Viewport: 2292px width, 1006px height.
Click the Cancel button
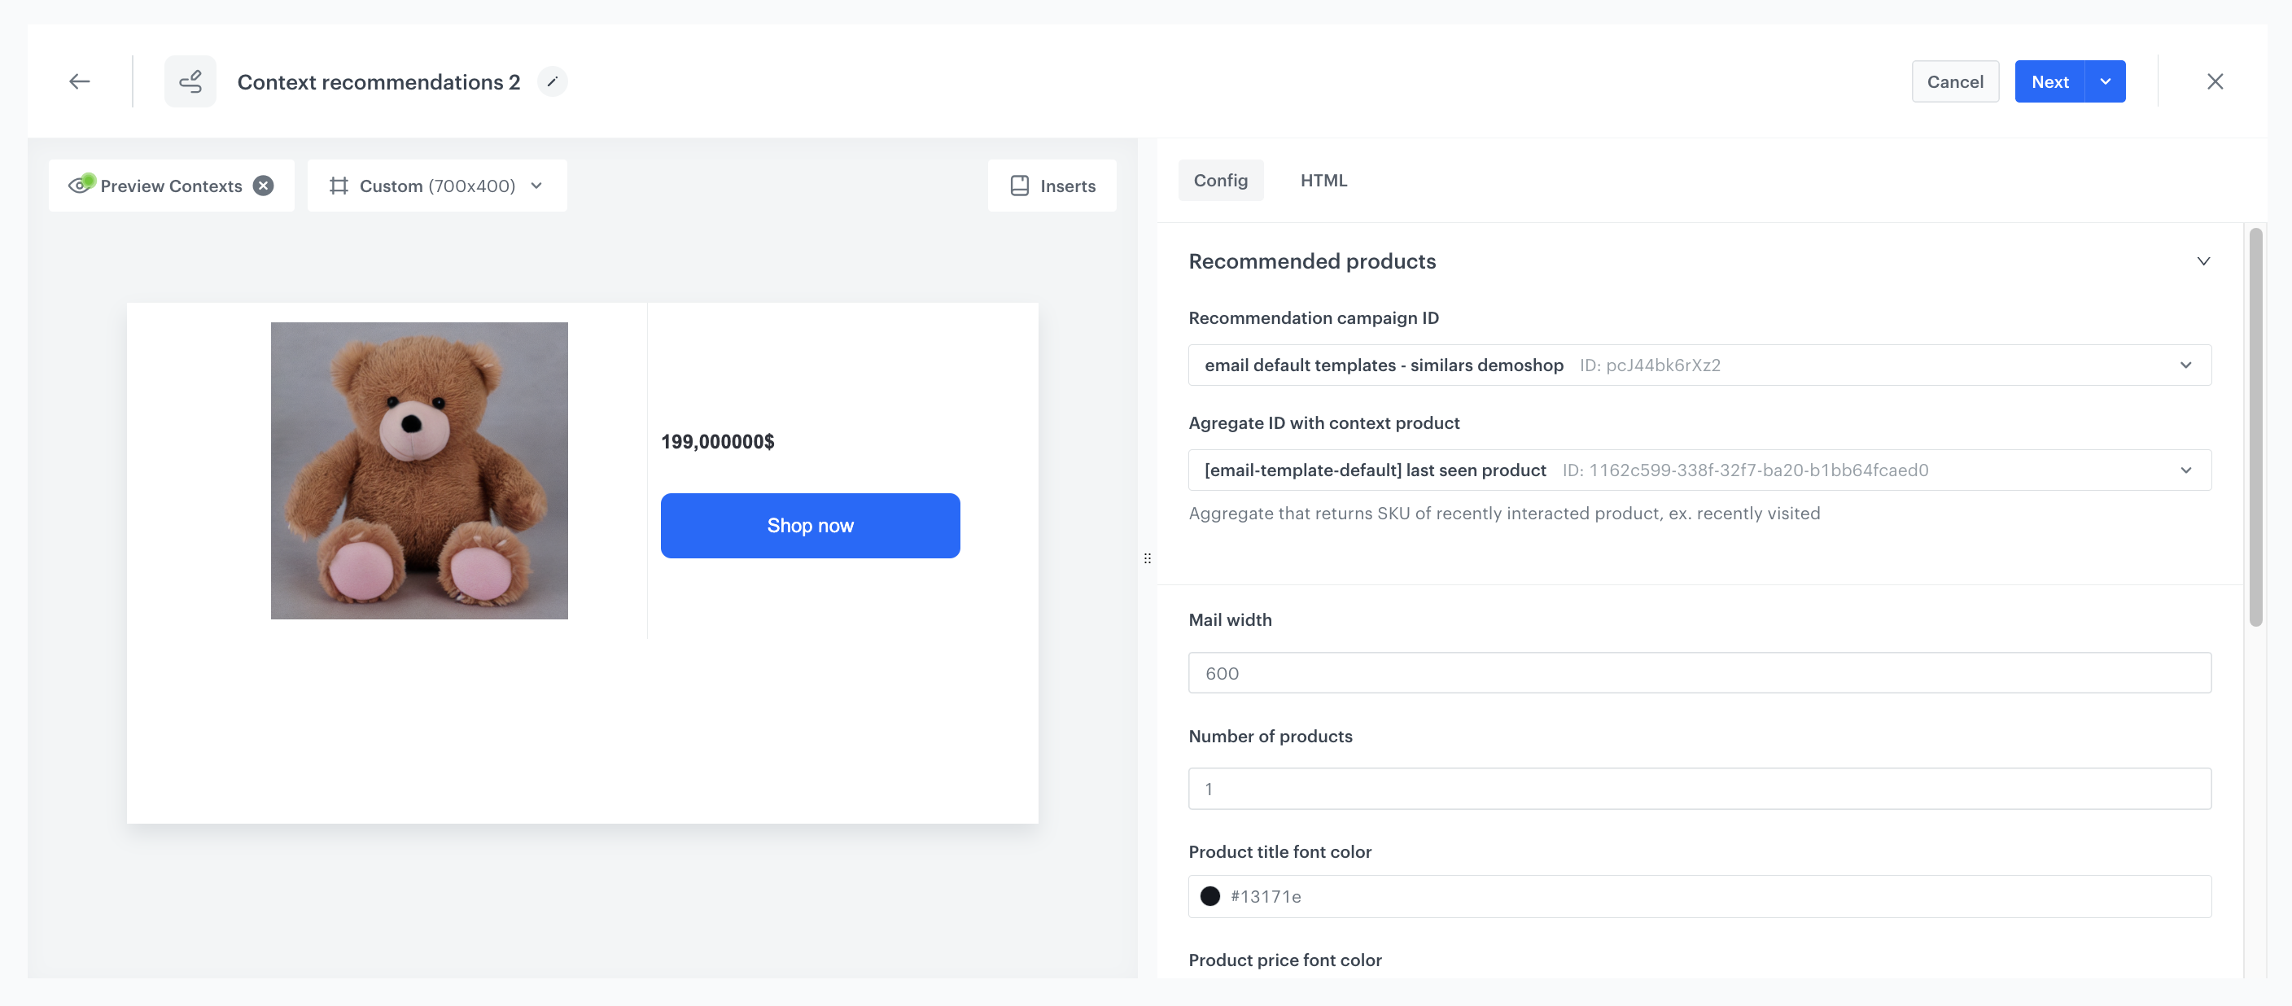tap(1954, 81)
